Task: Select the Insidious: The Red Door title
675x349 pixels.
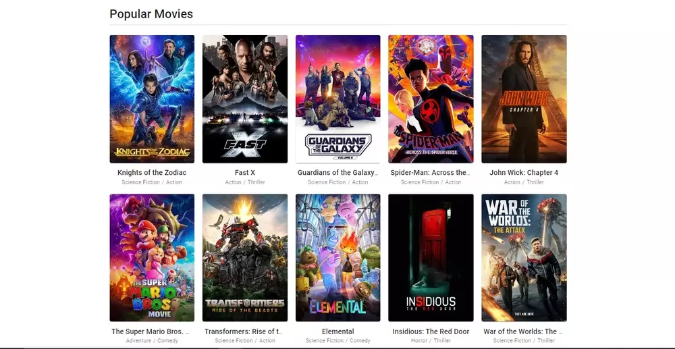Action: click(431, 331)
